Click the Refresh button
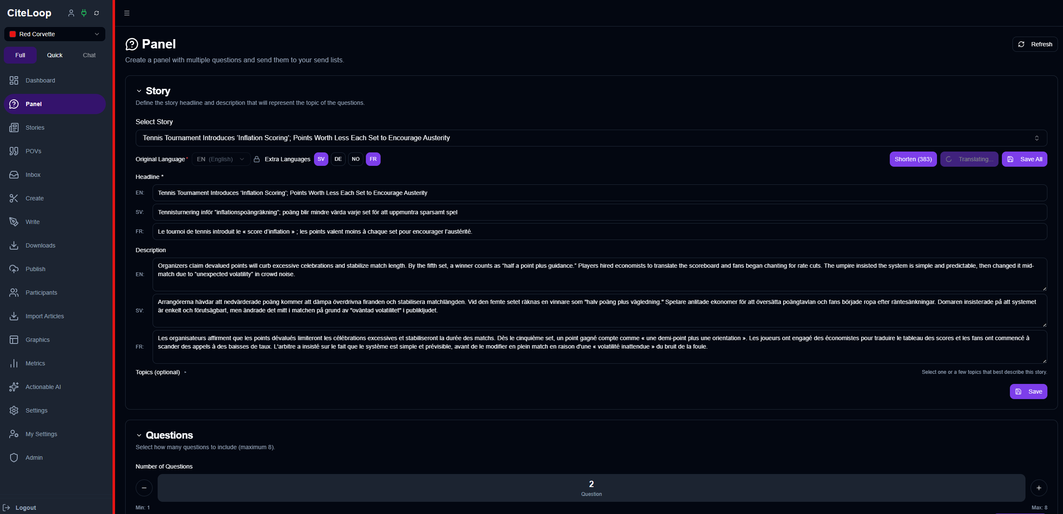Viewport: 1063px width, 514px height. tap(1035, 44)
